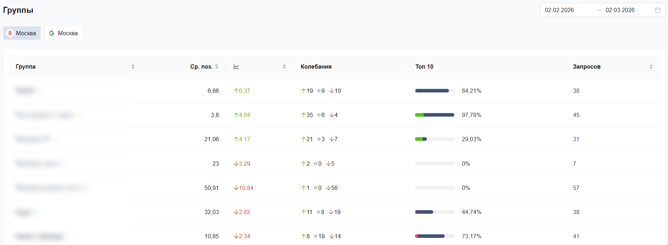Image resolution: width=668 pixels, height=245 pixels.
Task: Click the 84,21% Top 10 progress bar
Action: tap(435, 91)
